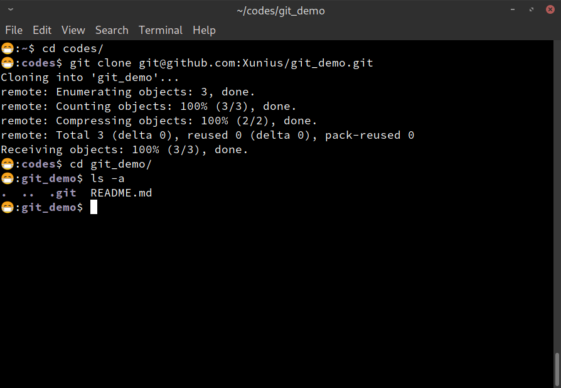The width and height of the screenshot is (561, 388).
Task: Click README.md in the ls output
Action: (121, 193)
